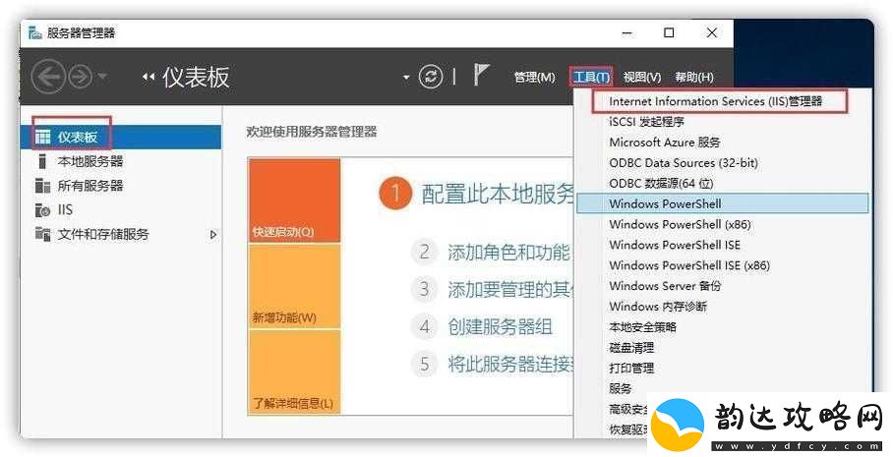893x457 pixels.
Task: Select 仪表板 in the left sidebar
Action: (121, 138)
